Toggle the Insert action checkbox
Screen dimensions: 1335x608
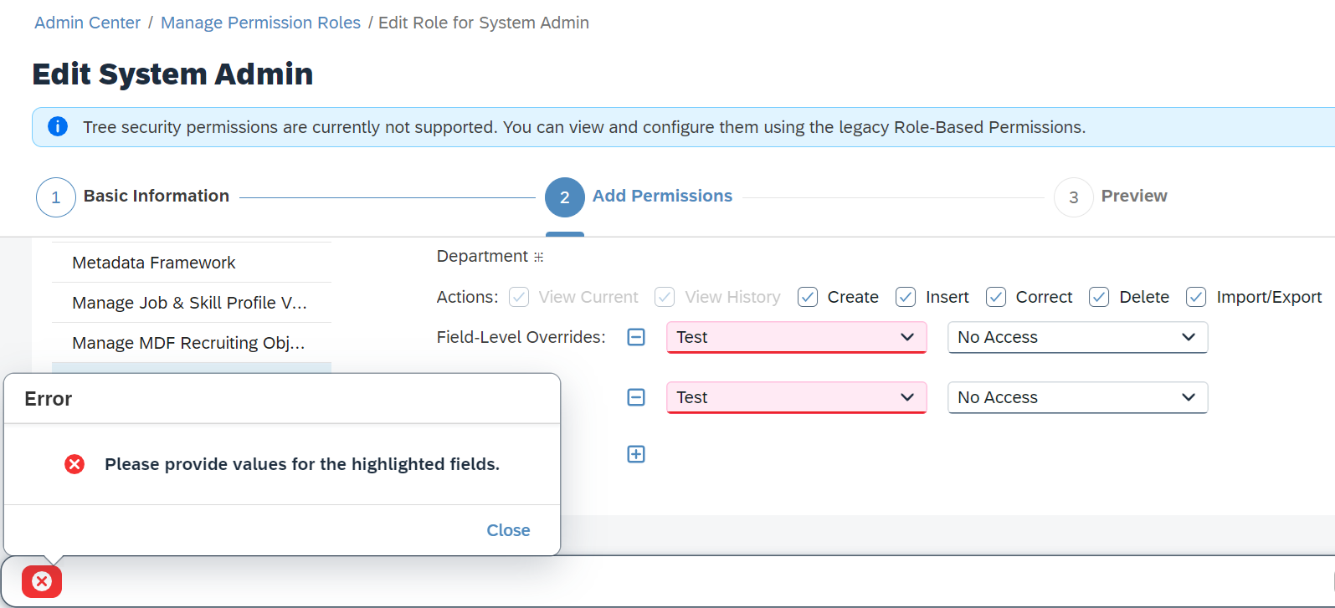tap(906, 297)
